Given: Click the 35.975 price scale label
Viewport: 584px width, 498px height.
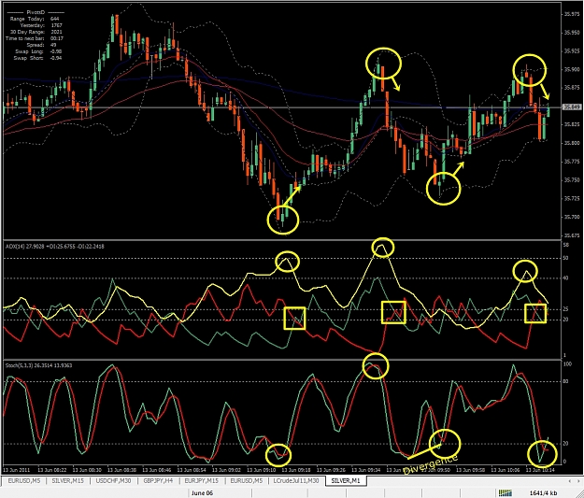Looking at the screenshot, I should [571, 14].
